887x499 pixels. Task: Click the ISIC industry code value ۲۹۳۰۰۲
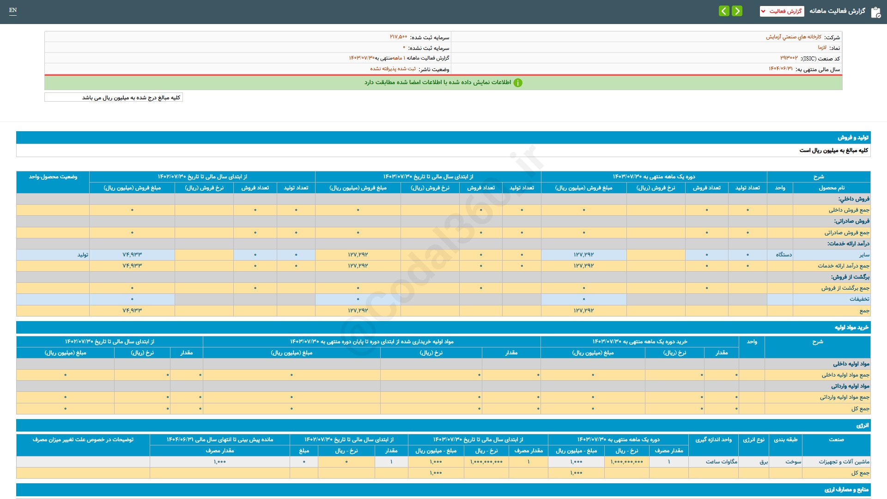[x=789, y=58]
